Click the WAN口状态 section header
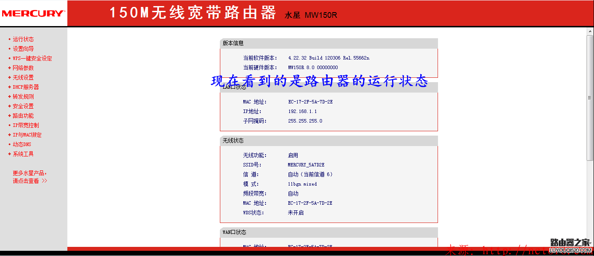Screen dimensions: 594x256 pyautogui.click(x=329, y=232)
